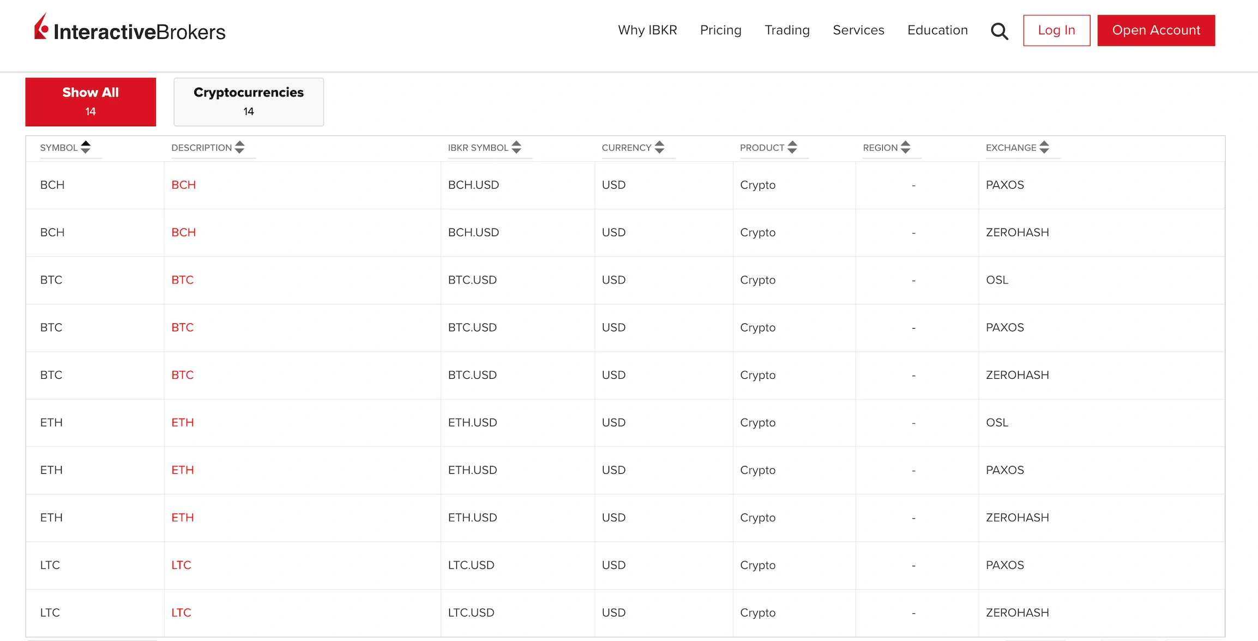This screenshot has width=1258, height=641.
Task: Sort by Currency column arrows
Action: point(659,147)
